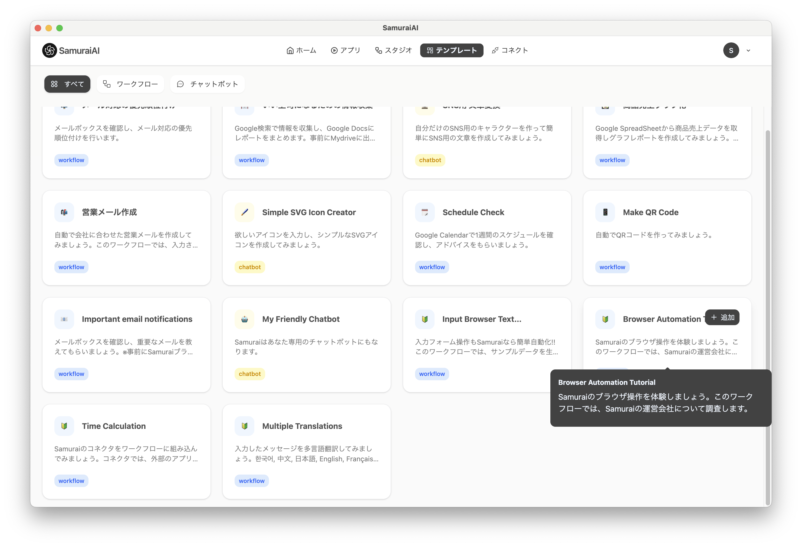Expand the account dropdown chevron

tap(748, 51)
